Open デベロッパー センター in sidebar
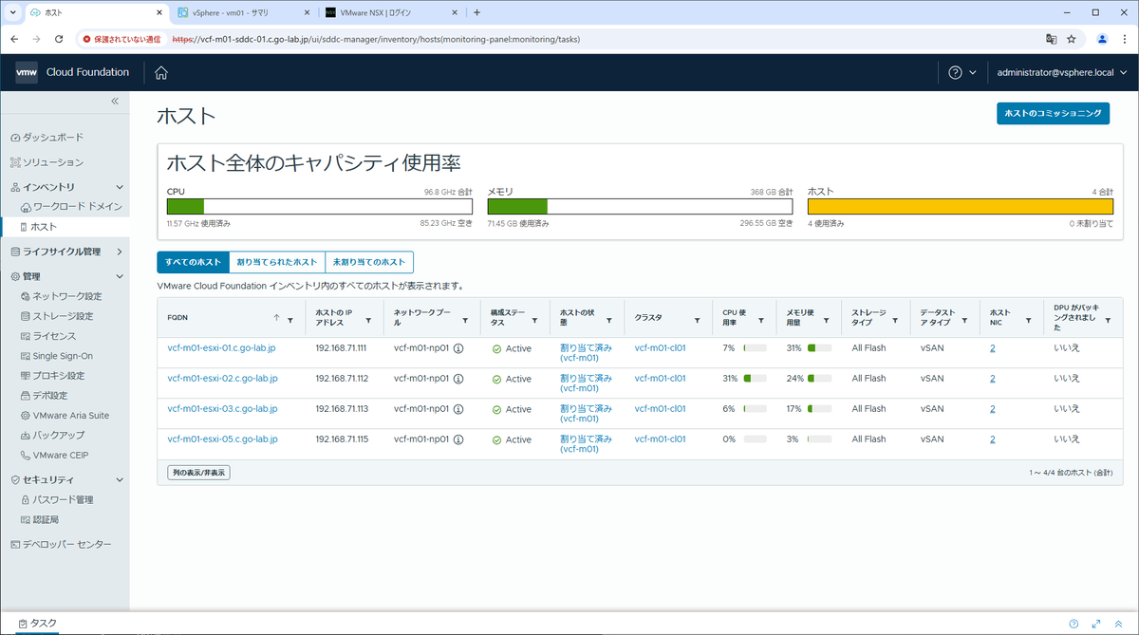The height and width of the screenshot is (635, 1139). pos(60,544)
